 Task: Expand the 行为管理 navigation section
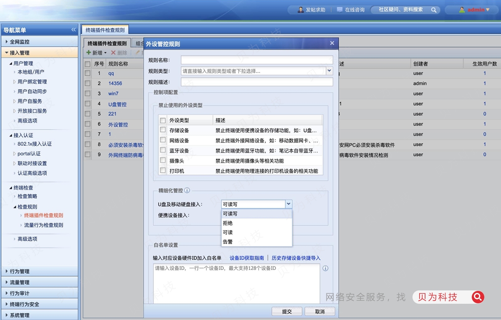pyautogui.click(x=20, y=271)
